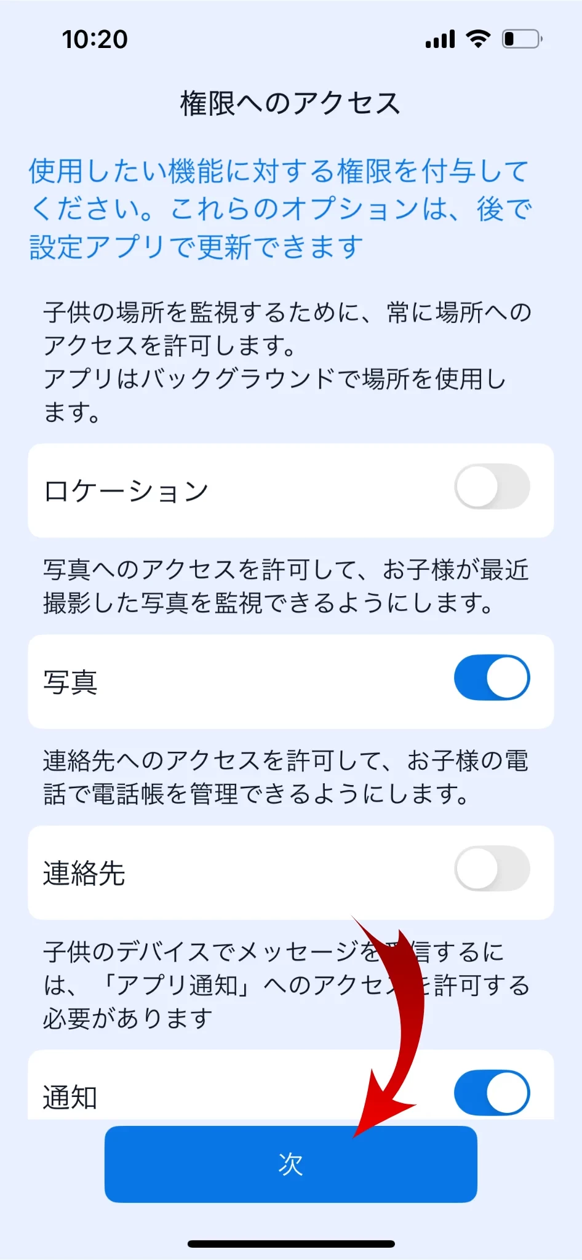Screen dimensions: 582x1260
Task: Tap the Wi-Fi status icon
Action: tap(478, 39)
